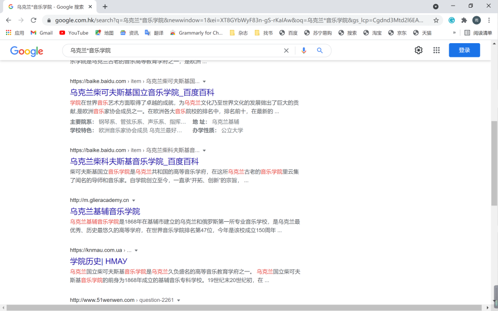
Task: Close the Google search tab
Action: click(x=90, y=7)
